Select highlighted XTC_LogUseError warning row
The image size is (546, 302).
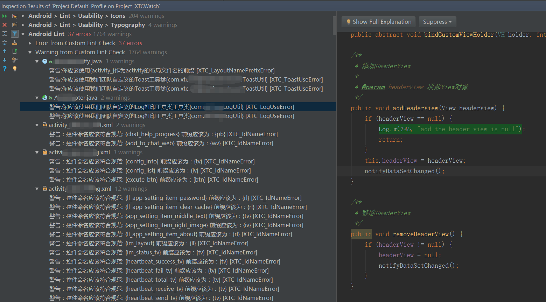178,107
